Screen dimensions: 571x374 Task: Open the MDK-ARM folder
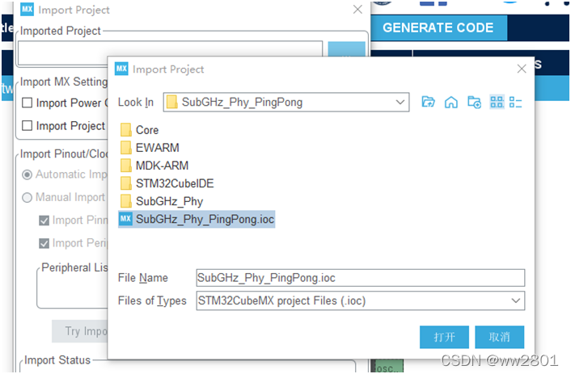click(154, 166)
